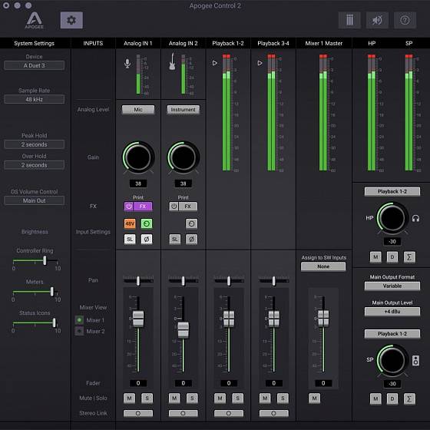Image resolution: width=430 pixels, height=430 pixels.
Task: Click the guitar icon on Analog IN 2
Action: (172, 61)
